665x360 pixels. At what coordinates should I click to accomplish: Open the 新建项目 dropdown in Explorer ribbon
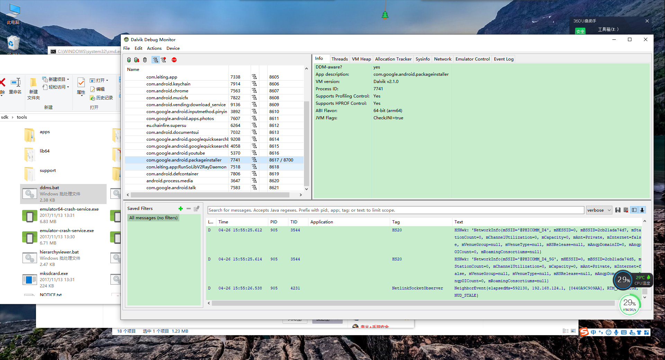pos(56,79)
